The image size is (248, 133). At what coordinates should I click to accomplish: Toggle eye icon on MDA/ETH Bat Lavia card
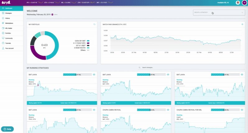[94, 75]
